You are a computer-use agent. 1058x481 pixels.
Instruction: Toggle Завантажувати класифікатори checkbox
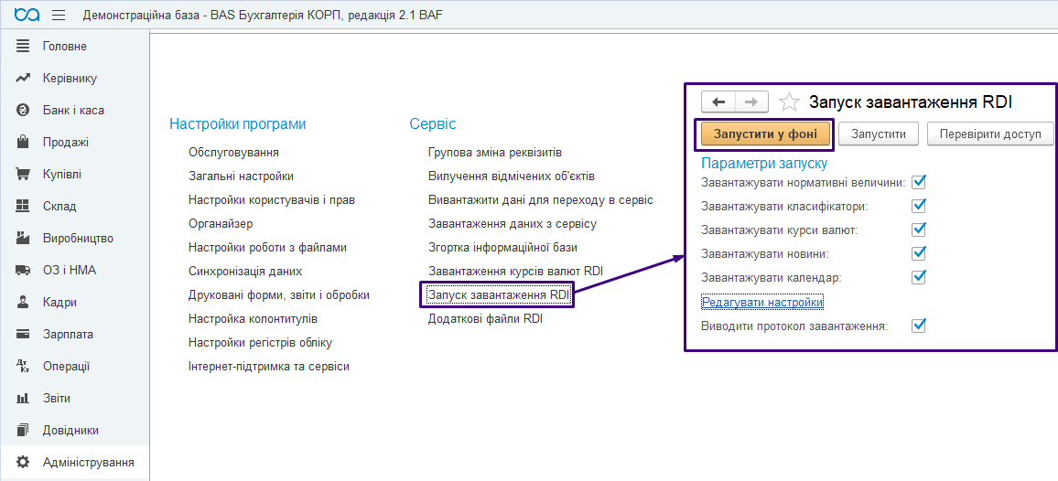click(918, 206)
